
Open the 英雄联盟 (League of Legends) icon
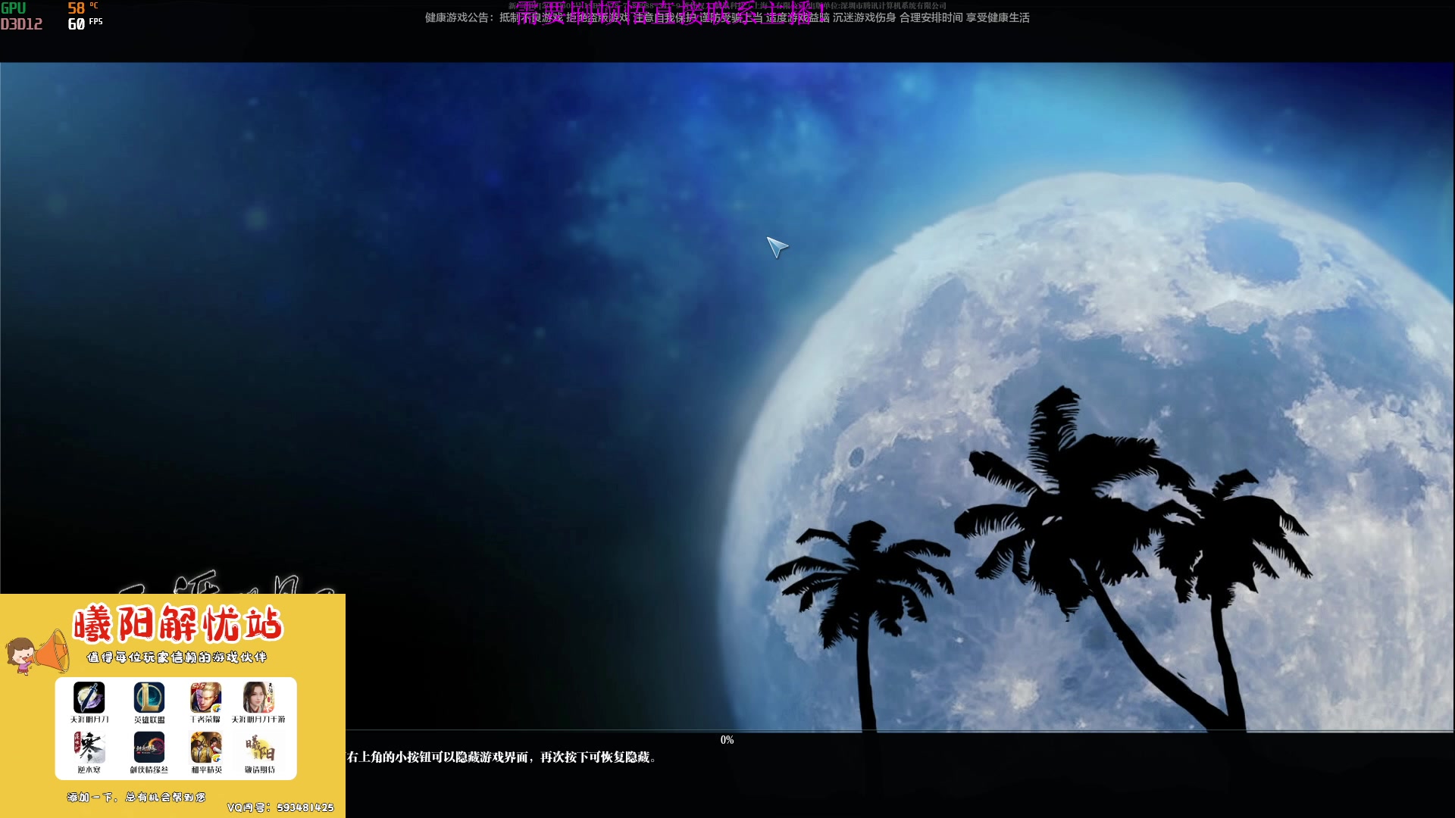point(149,698)
